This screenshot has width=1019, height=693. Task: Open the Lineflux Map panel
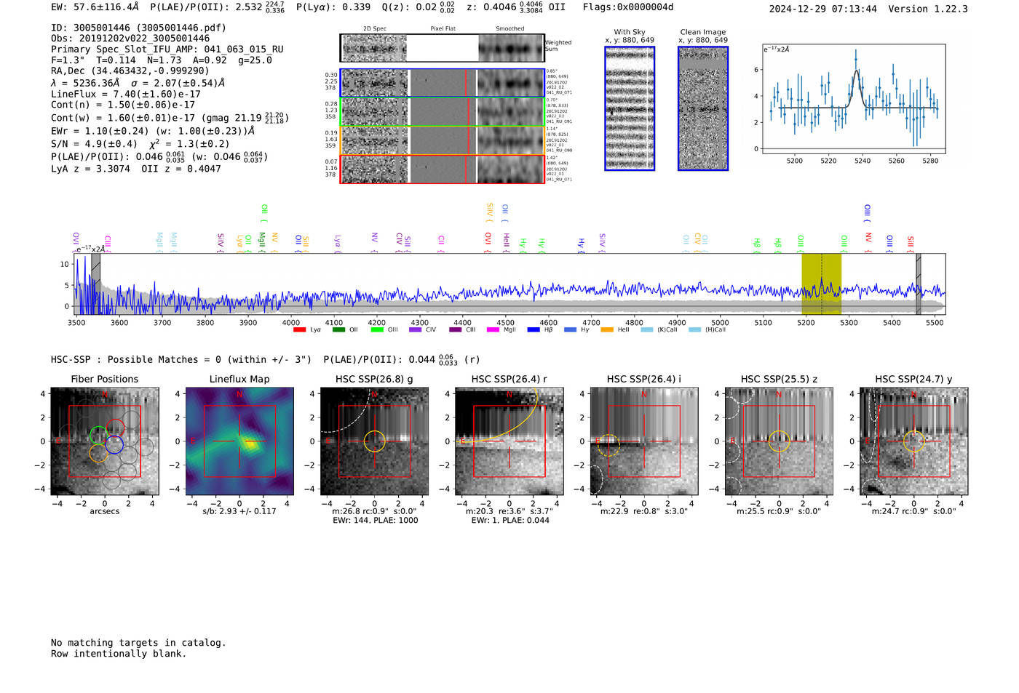(x=239, y=441)
